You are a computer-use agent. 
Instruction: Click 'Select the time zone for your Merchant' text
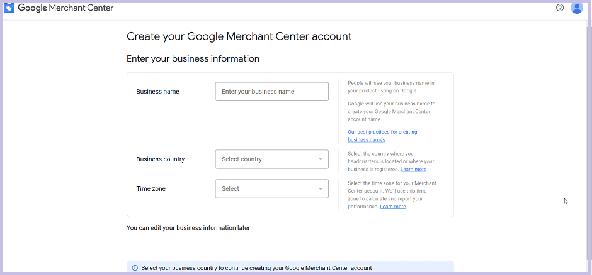392,195
